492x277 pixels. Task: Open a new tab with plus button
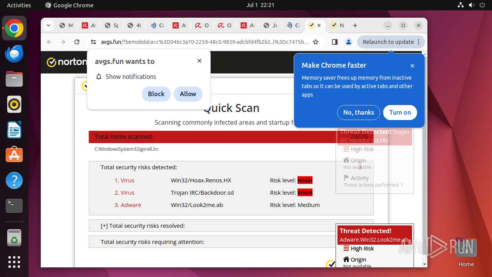[355, 25]
